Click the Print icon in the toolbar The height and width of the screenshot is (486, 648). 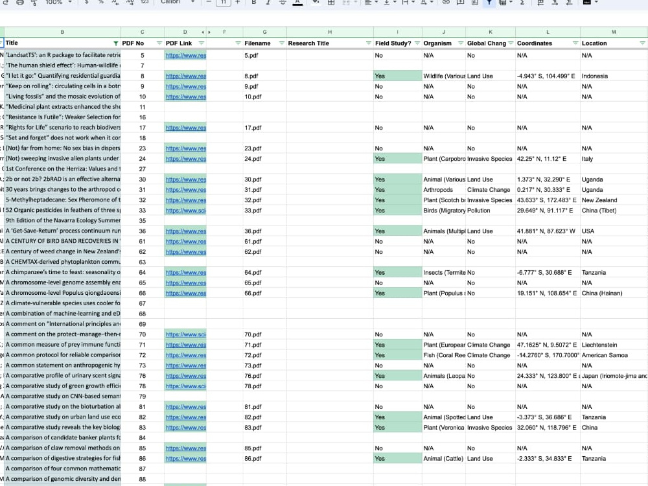(x=20, y=3)
